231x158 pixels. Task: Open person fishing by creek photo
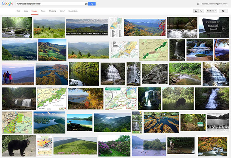pyautogui.click(x=181, y=146)
